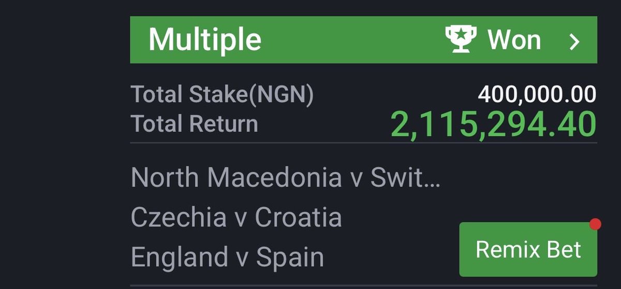Screen dimensions: 621x289
Task: Tap the 2,115,294.40 return amount
Action: coord(493,124)
